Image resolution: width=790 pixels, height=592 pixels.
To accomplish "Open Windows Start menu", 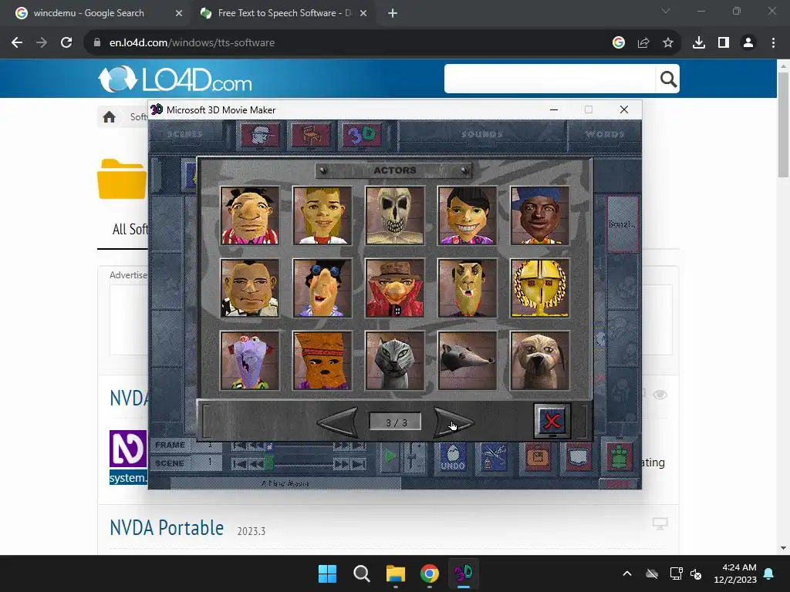I will (x=327, y=573).
